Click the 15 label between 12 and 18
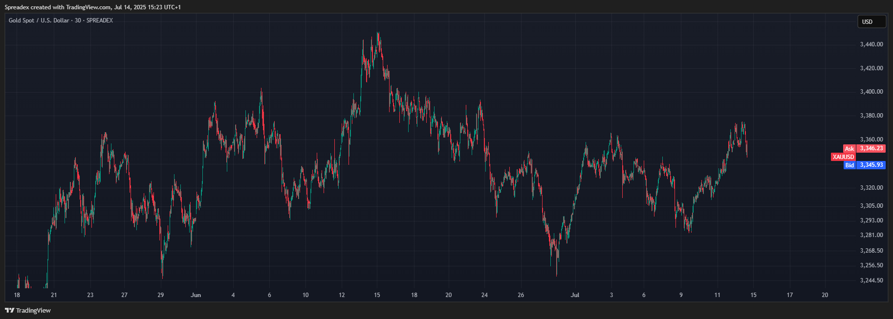The image size is (893, 319). [377, 295]
